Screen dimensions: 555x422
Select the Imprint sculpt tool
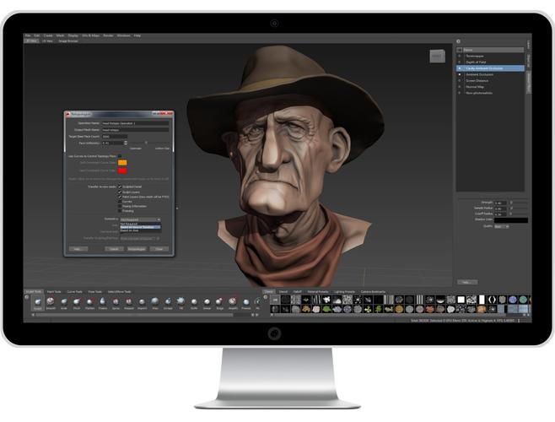click(x=142, y=302)
